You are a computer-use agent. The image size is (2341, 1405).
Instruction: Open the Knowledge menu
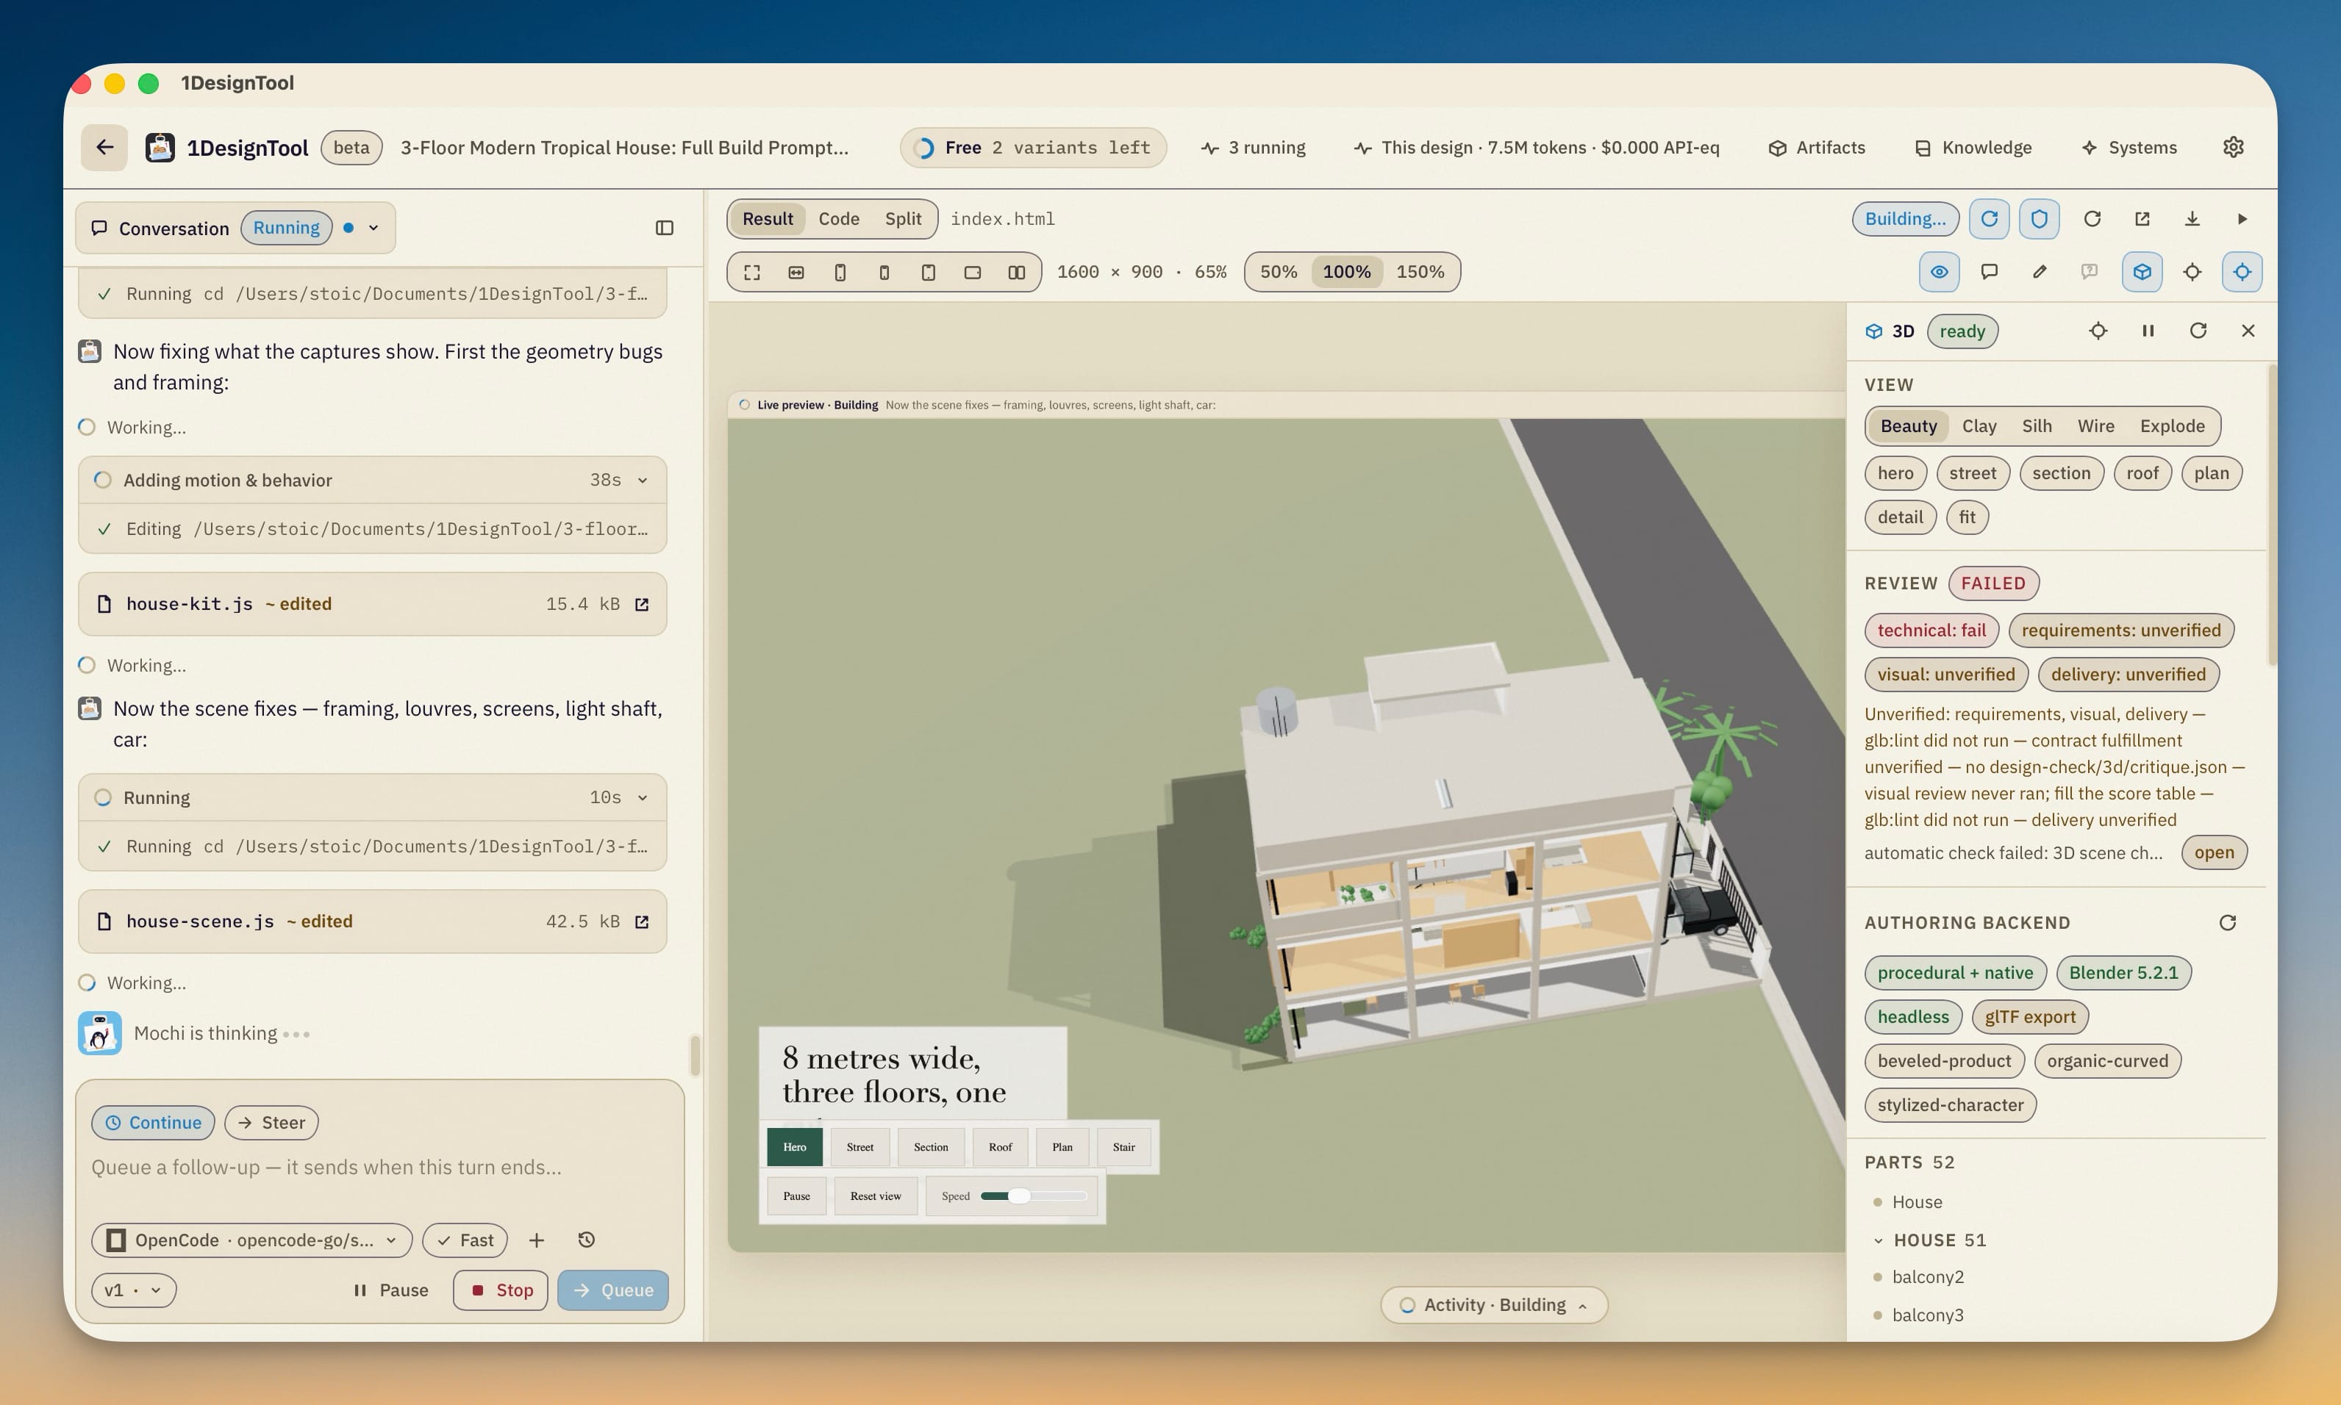point(1973,148)
